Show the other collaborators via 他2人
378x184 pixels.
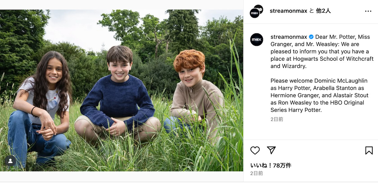click(x=323, y=11)
